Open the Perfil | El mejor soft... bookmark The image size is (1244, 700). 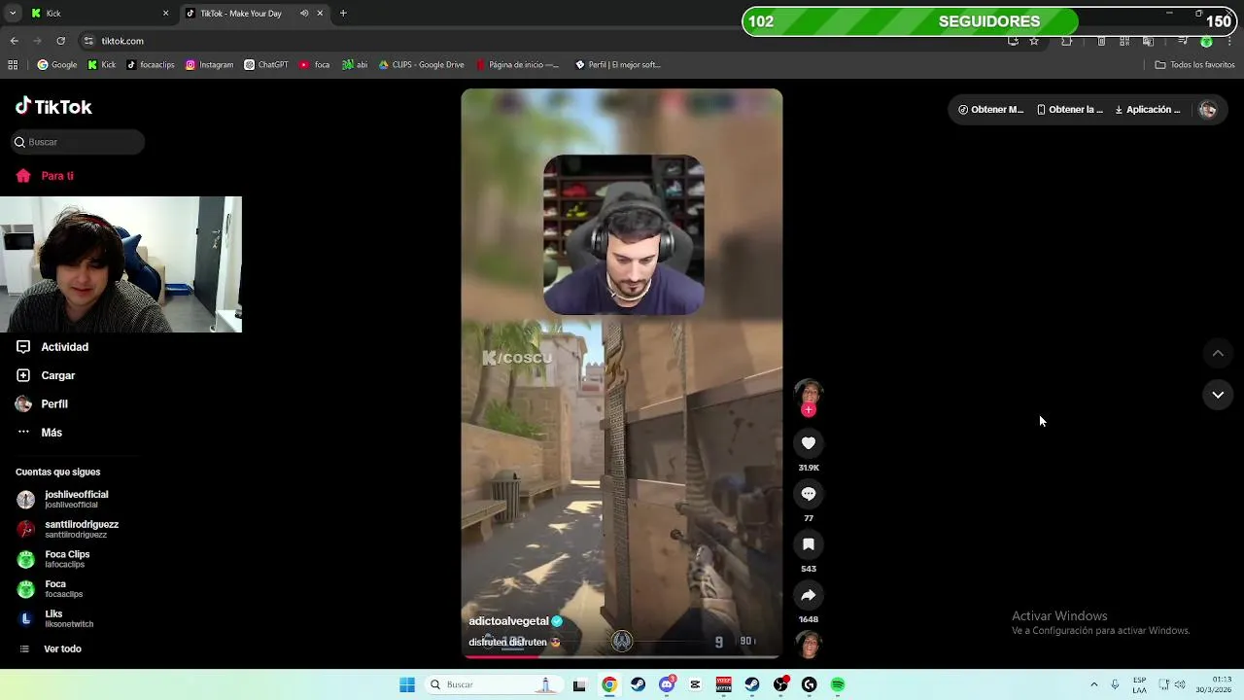pos(618,65)
